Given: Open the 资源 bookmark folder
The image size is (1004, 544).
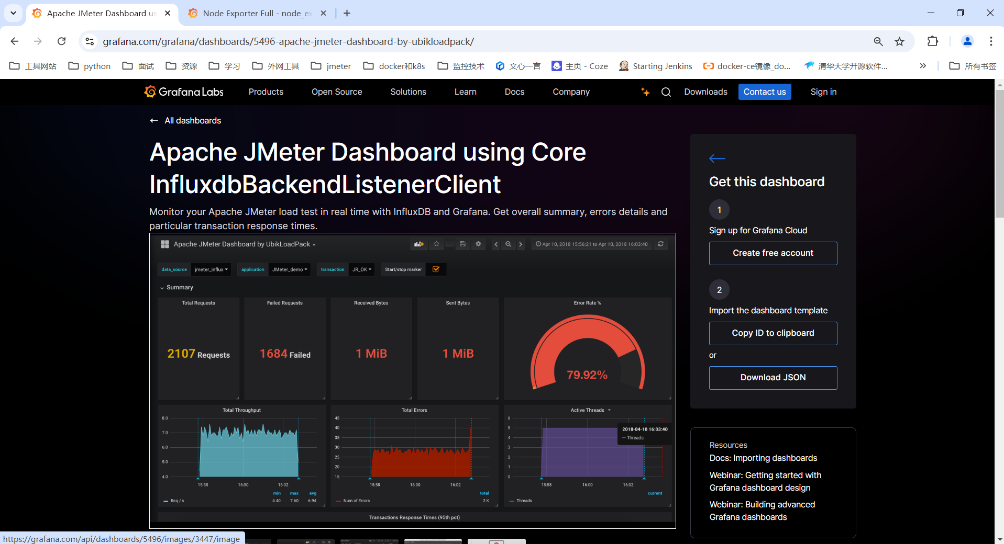Looking at the screenshot, I should (181, 66).
